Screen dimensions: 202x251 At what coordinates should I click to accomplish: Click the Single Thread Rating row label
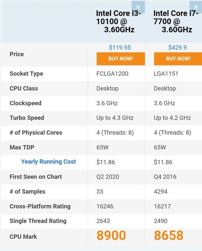[38, 221]
